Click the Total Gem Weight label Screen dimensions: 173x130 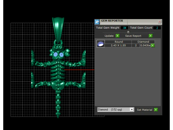pyautogui.click(x=108, y=28)
